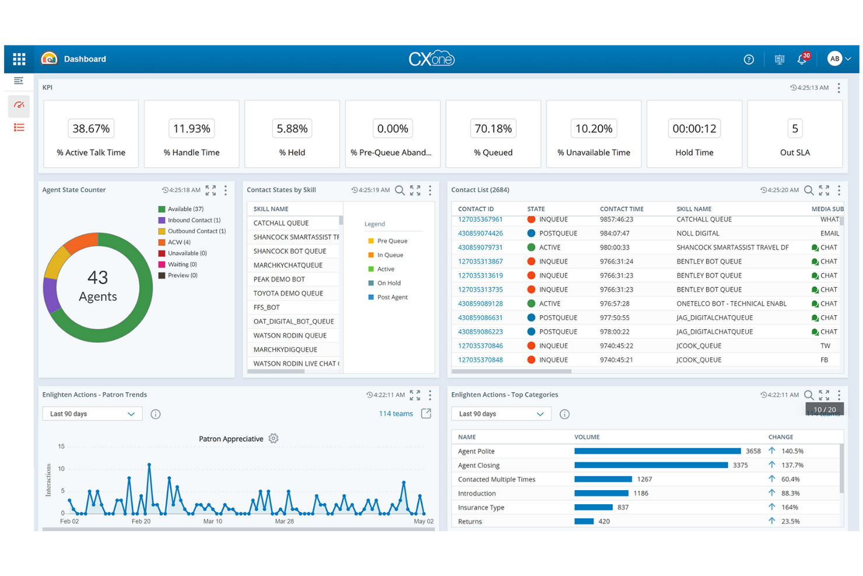863x576 pixels.
Task: Select the dashboard gauge icon in sidebar
Action: pyautogui.click(x=19, y=106)
